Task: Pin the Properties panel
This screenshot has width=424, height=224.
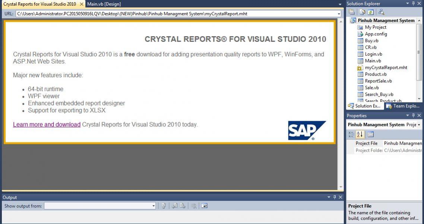Action: (x=413, y=115)
